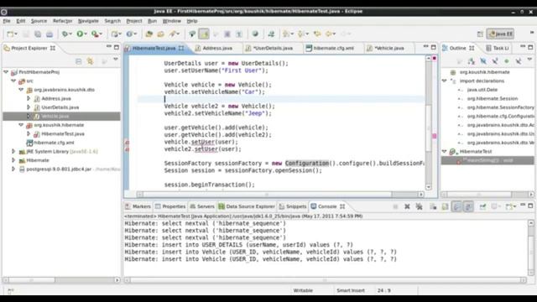Click Collapse All in Project Explorer
The width and height of the screenshot is (537, 302).
click(78, 61)
